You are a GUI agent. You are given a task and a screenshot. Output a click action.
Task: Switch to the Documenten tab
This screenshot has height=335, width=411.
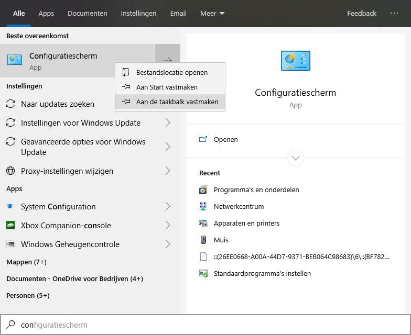(88, 13)
